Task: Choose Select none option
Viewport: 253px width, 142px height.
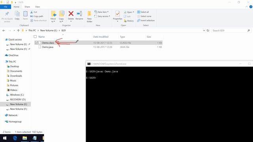Action: [144, 16]
